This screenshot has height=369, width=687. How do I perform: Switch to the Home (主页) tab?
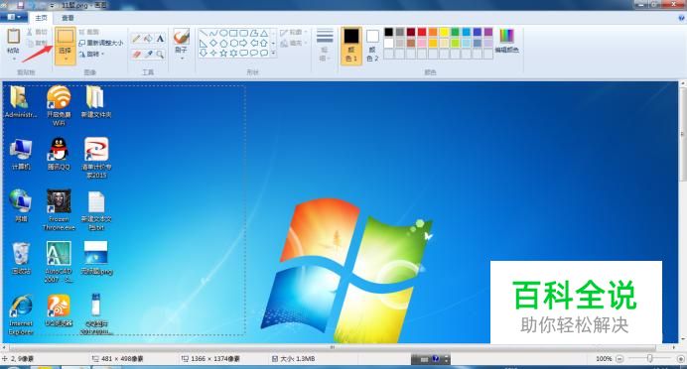[41, 18]
